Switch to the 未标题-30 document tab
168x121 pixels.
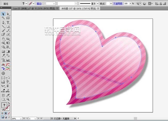pyautogui.click(x=75, y=8)
